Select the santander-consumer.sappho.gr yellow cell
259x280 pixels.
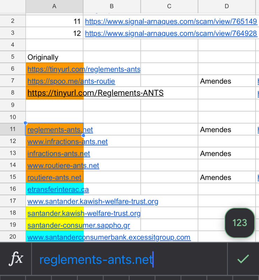(55, 225)
